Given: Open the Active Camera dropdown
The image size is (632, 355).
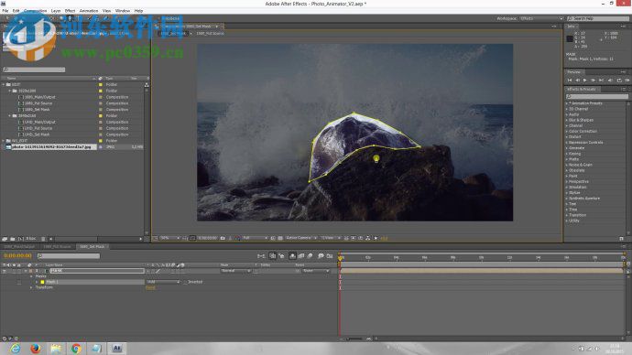Looking at the screenshot, I should 301,238.
